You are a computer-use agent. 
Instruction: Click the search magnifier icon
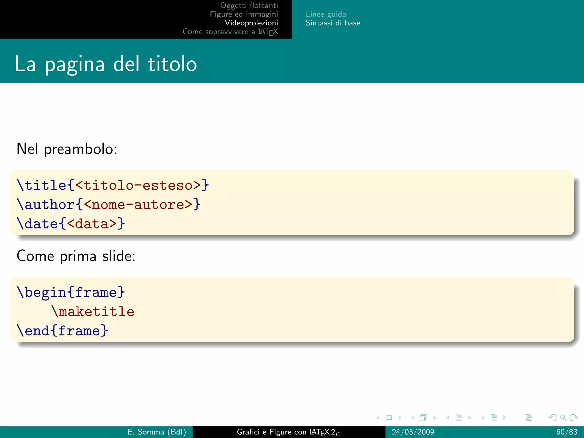coord(563,418)
